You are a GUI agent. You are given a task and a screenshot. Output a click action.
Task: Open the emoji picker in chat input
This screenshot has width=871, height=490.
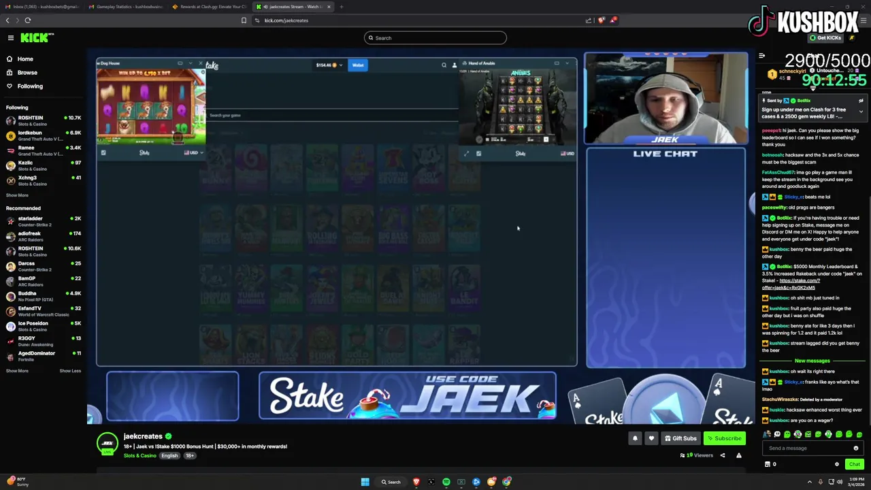855,448
